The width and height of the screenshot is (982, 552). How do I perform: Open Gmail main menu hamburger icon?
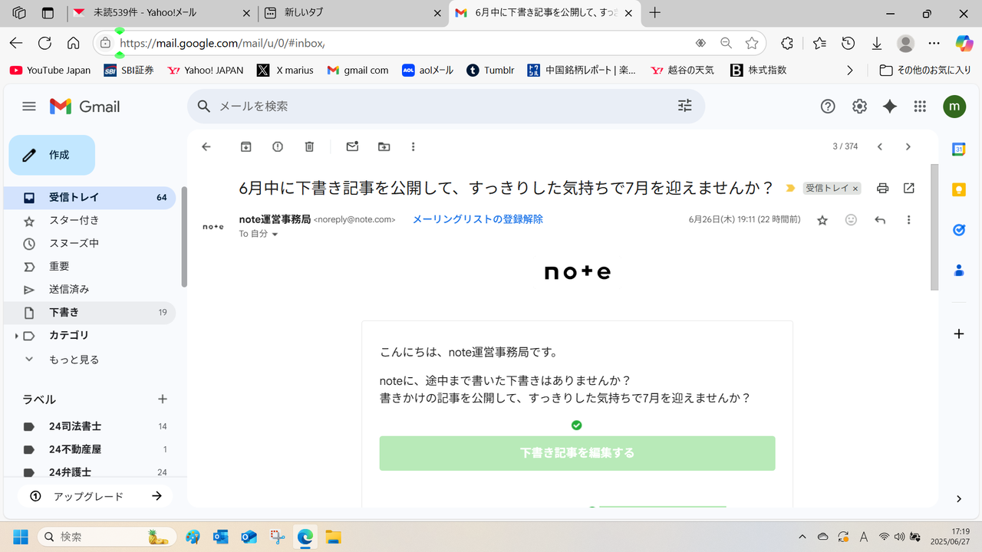click(29, 107)
